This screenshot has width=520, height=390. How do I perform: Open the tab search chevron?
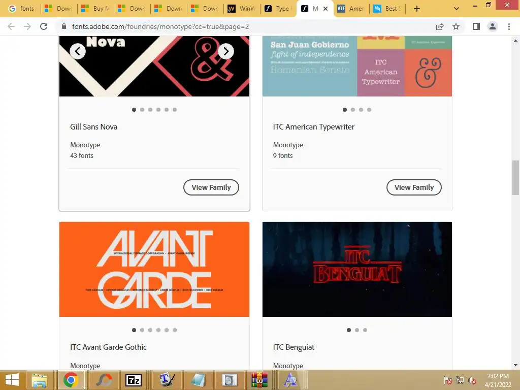coord(457,9)
